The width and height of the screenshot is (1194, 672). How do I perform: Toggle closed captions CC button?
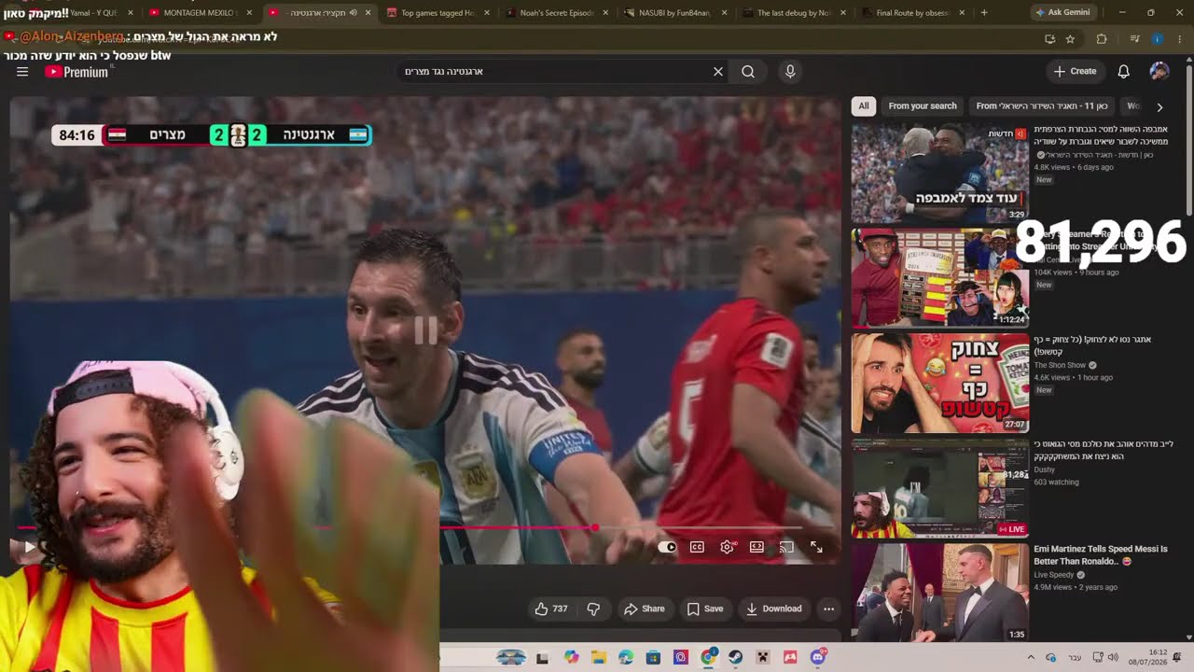(697, 547)
